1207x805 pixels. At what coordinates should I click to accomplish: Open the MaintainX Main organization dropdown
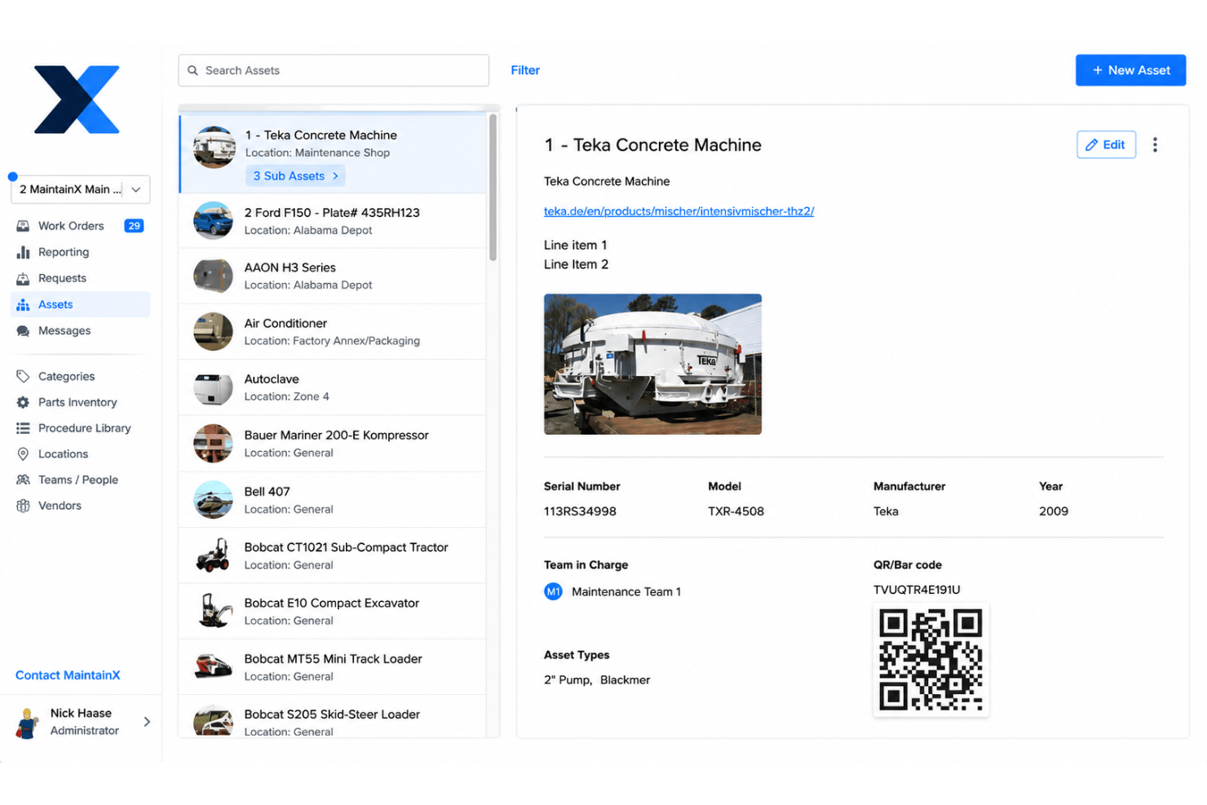coord(80,189)
